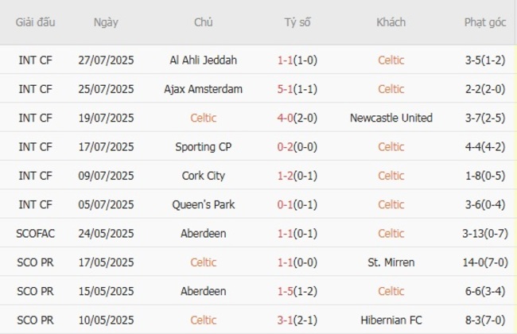Open the Ajax Amsterdam team link

(x=204, y=89)
